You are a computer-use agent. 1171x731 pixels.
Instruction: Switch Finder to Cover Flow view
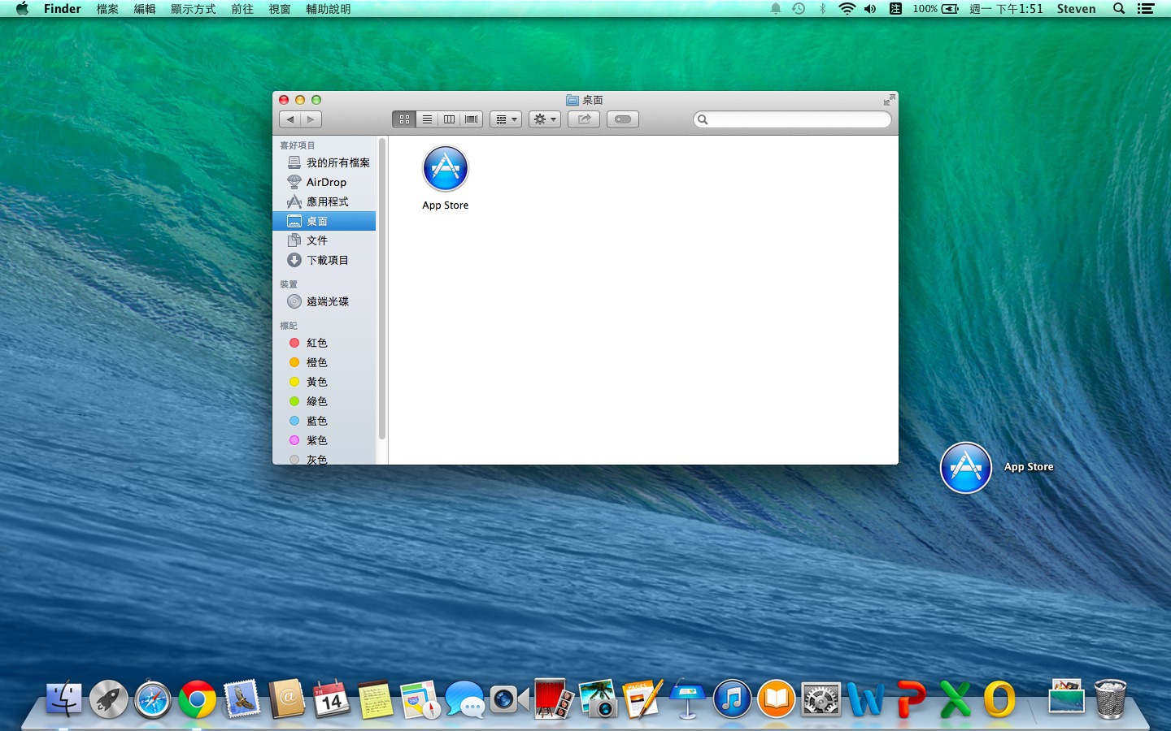472,119
